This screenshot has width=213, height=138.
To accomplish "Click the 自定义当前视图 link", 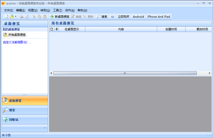I will point(17,42).
